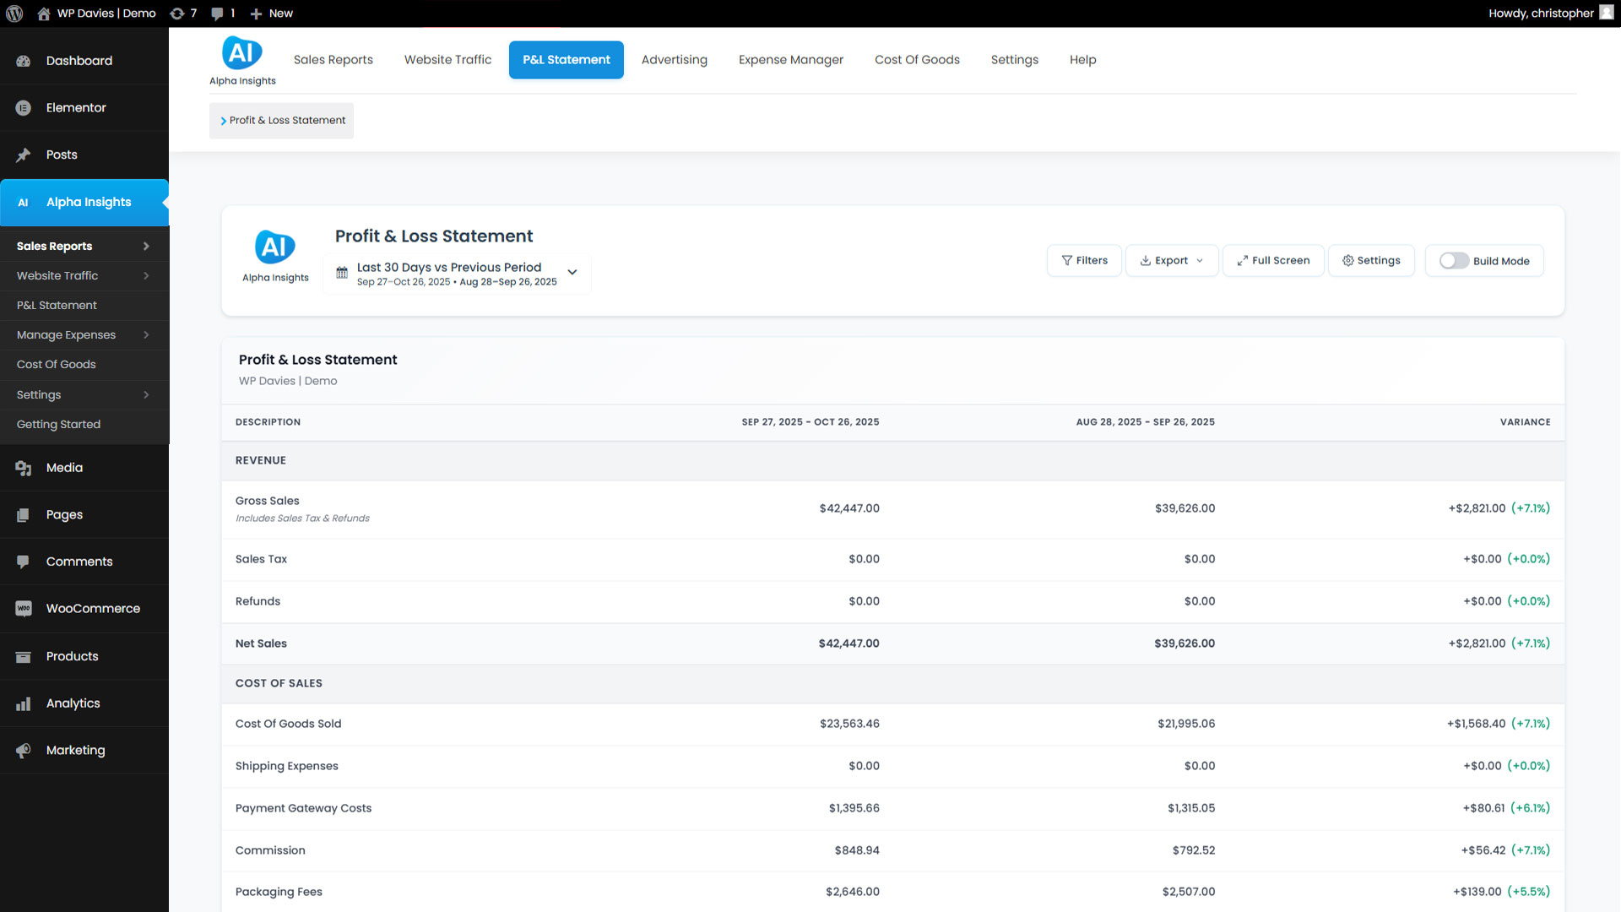Viewport: 1621px width, 912px height.
Task: Click the WordPress logo icon in admin bar
Action: tap(14, 14)
